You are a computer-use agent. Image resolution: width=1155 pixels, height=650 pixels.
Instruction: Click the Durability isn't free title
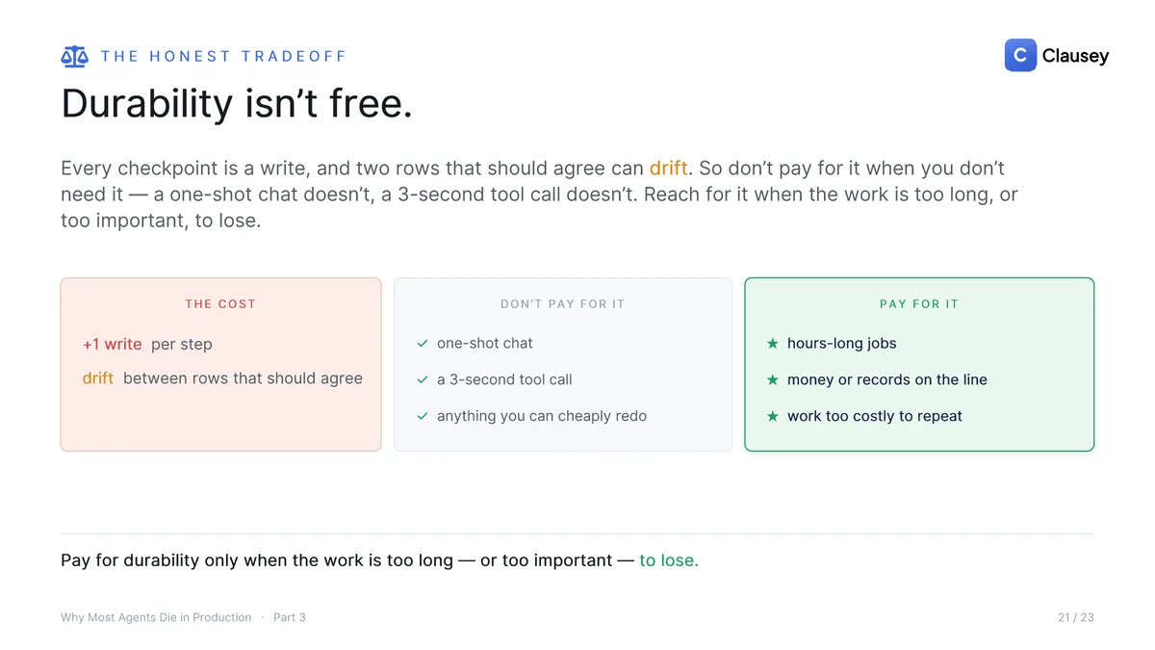pyautogui.click(x=237, y=104)
